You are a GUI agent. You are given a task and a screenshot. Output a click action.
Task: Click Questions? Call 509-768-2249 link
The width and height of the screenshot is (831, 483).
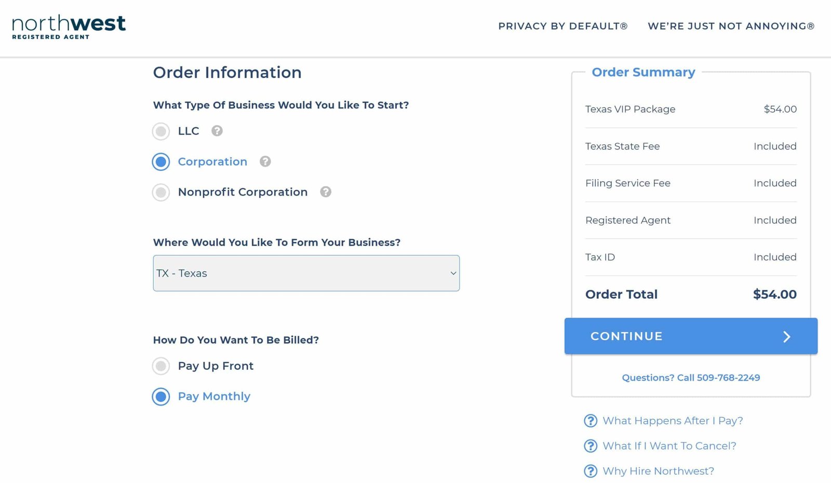(x=691, y=378)
